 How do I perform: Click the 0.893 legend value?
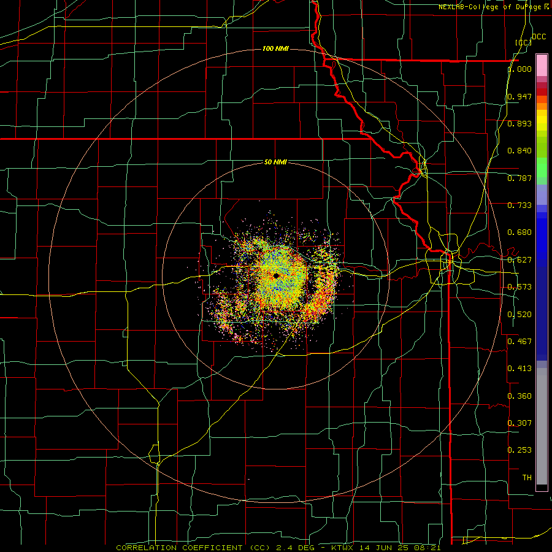coord(519,123)
